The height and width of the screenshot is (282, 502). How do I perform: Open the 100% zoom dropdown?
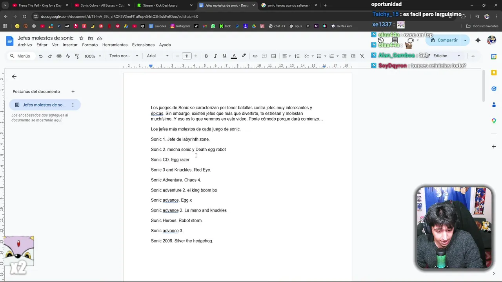click(93, 56)
